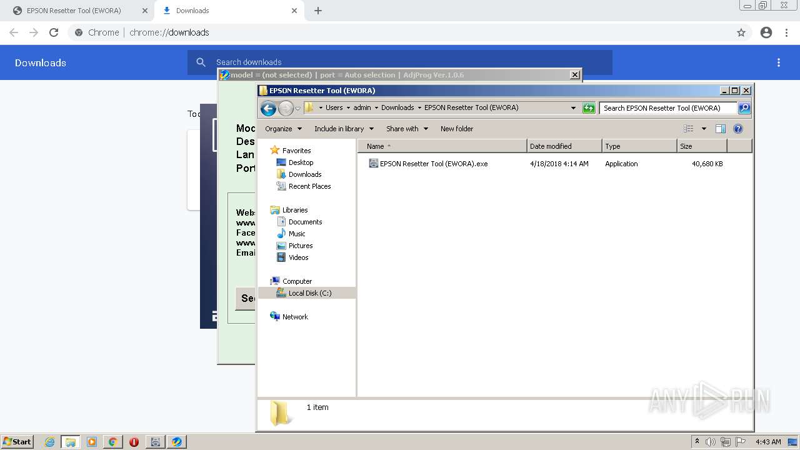Open Windows Explorer from the taskbar
The width and height of the screenshot is (800, 450).
point(71,442)
